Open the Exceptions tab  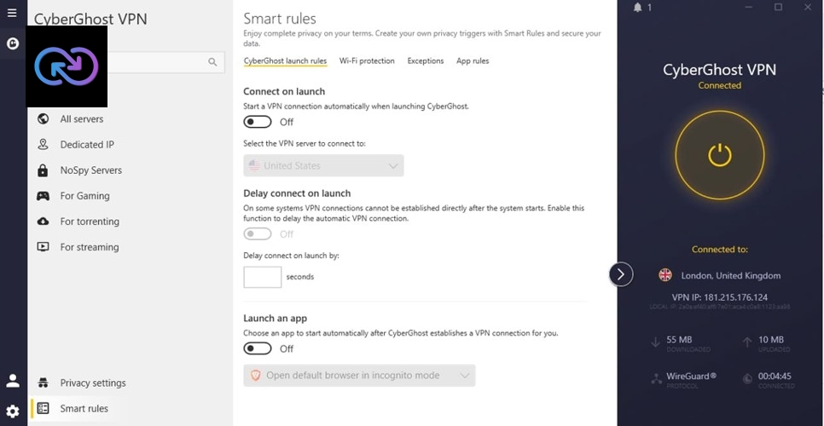click(x=426, y=61)
